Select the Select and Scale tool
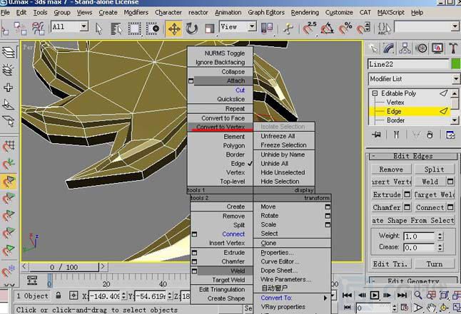This screenshot has width=461, height=314. (209, 28)
